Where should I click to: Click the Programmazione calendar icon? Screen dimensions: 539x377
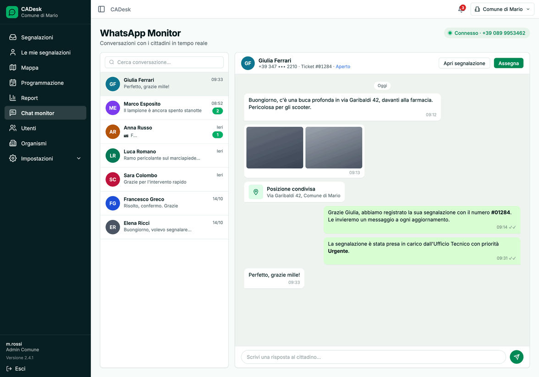[x=13, y=82]
